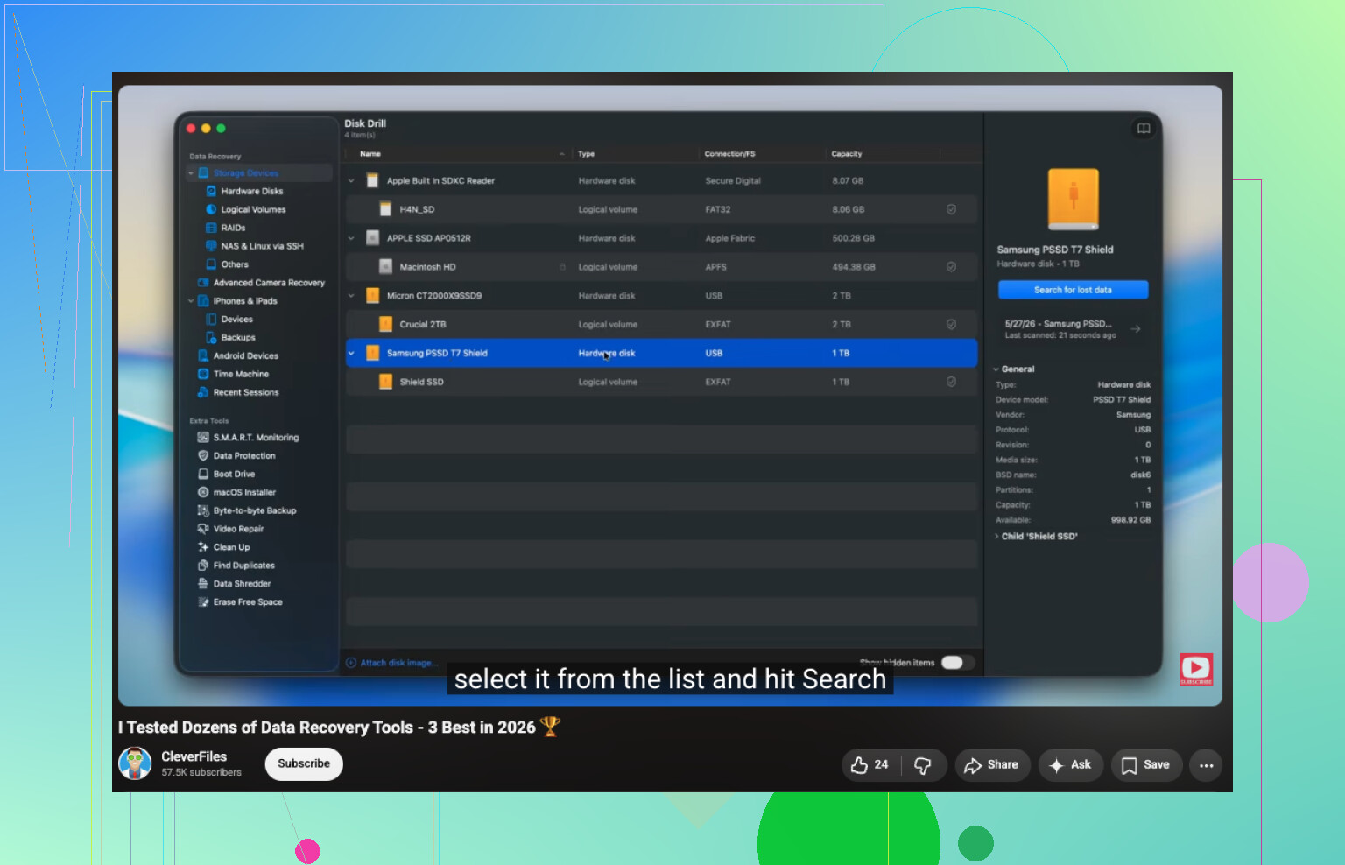Image resolution: width=1345 pixels, height=865 pixels.
Task: Click the thumbs down dislike icon
Action: [x=923, y=765]
